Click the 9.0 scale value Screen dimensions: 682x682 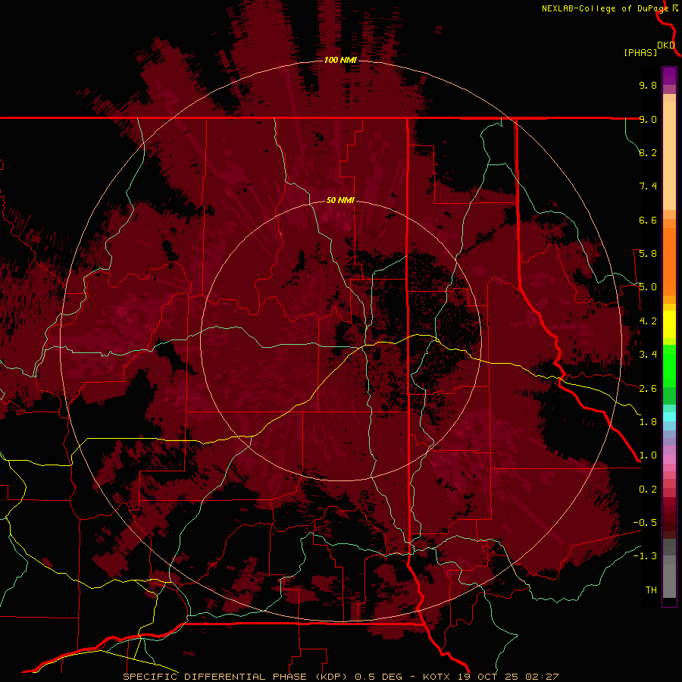(x=648, y=119)
